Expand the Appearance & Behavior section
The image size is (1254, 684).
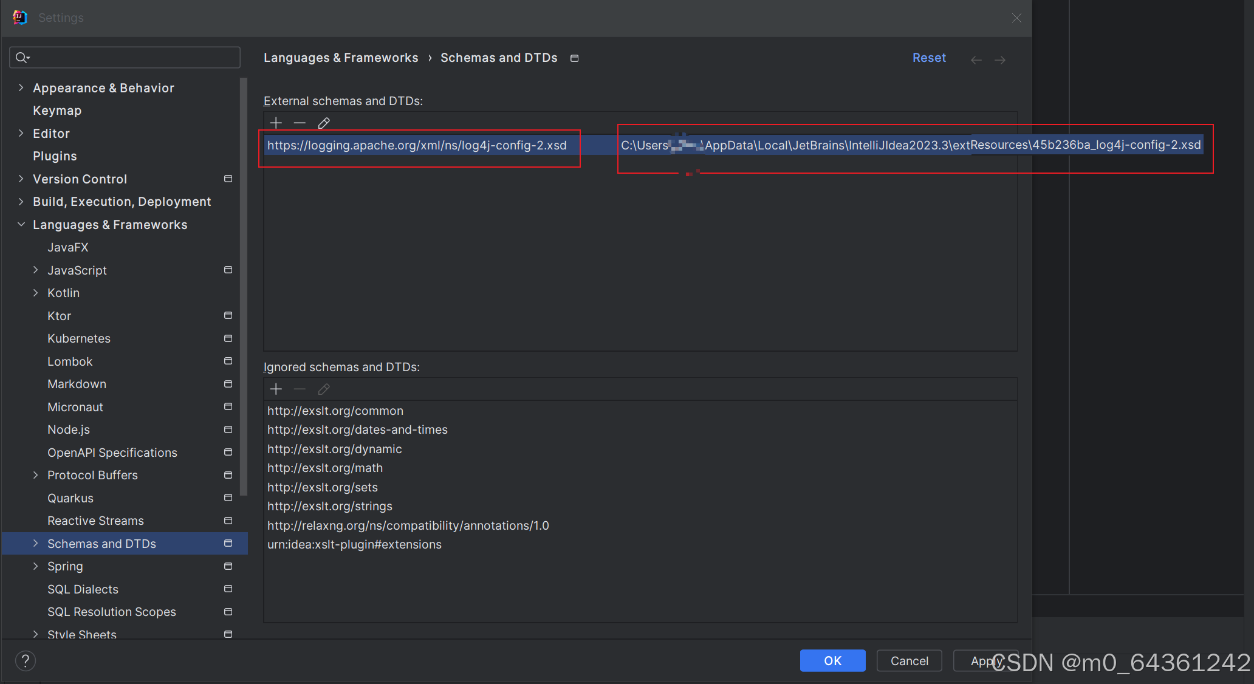point(21,87)
